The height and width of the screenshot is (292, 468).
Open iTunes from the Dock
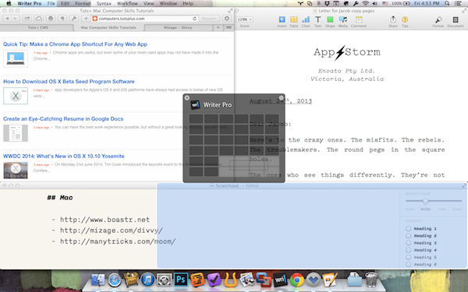coord(147,280)
